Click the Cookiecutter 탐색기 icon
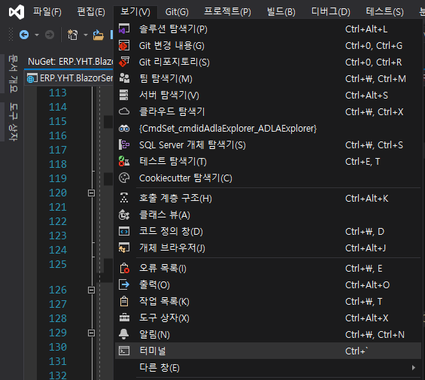 pos(124,178)
